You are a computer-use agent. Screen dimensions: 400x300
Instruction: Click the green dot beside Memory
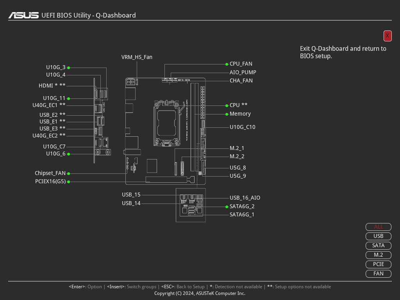[x=227, y=114]
